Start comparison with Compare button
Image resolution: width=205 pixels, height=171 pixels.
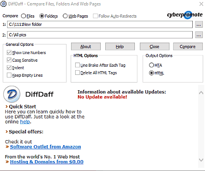[188, 47]
